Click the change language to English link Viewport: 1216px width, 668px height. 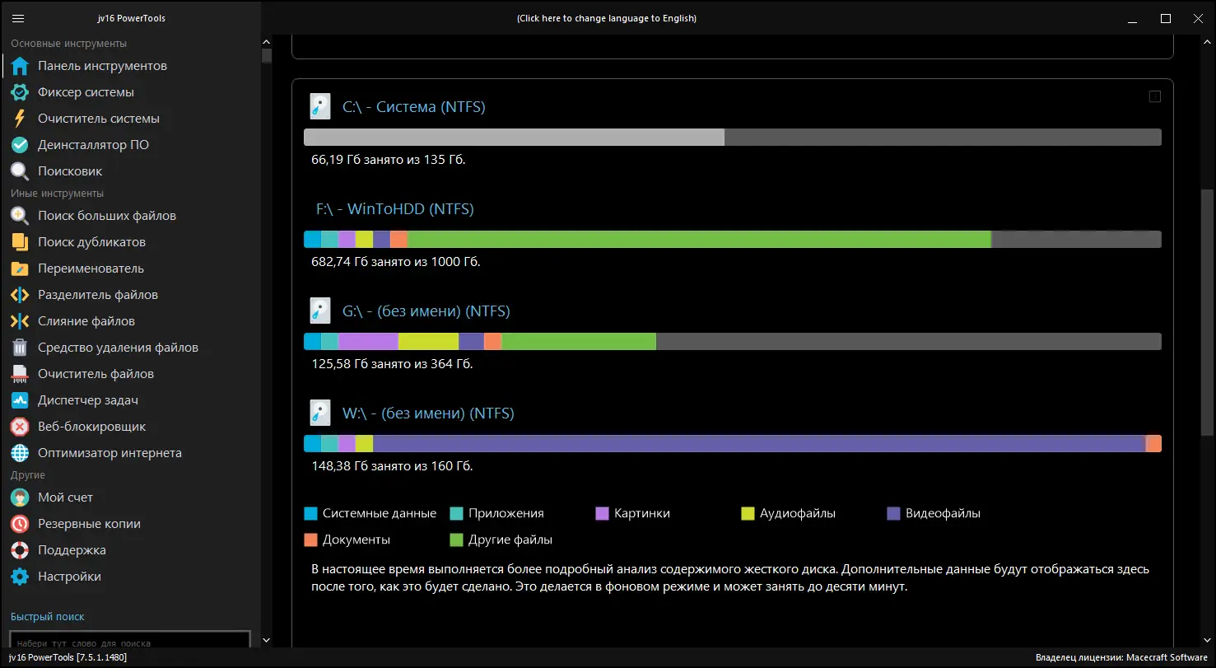(607, 18)
